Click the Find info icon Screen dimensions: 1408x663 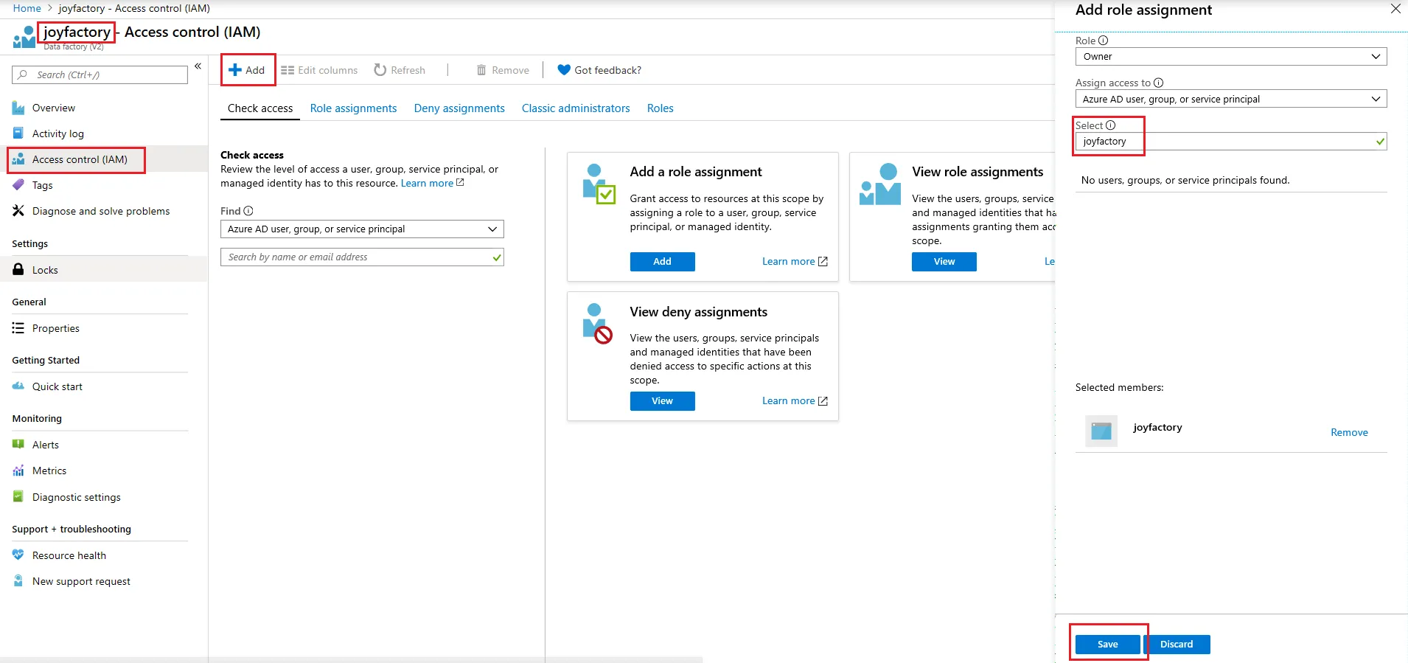248,211
